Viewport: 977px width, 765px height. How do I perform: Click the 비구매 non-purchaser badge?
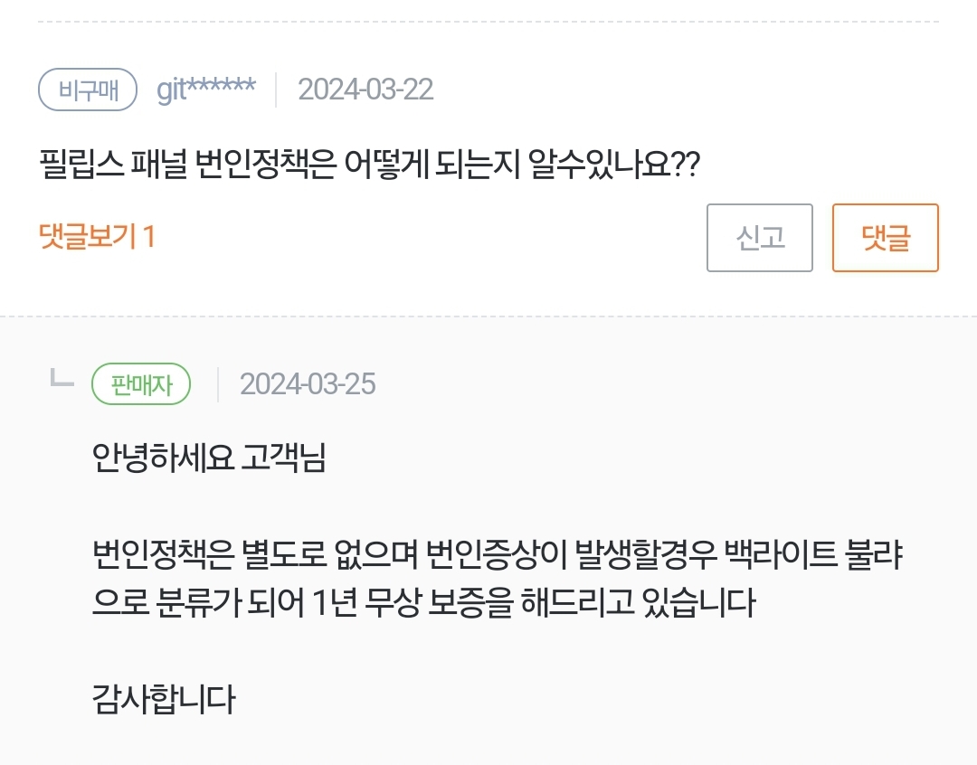pos(88,90)
